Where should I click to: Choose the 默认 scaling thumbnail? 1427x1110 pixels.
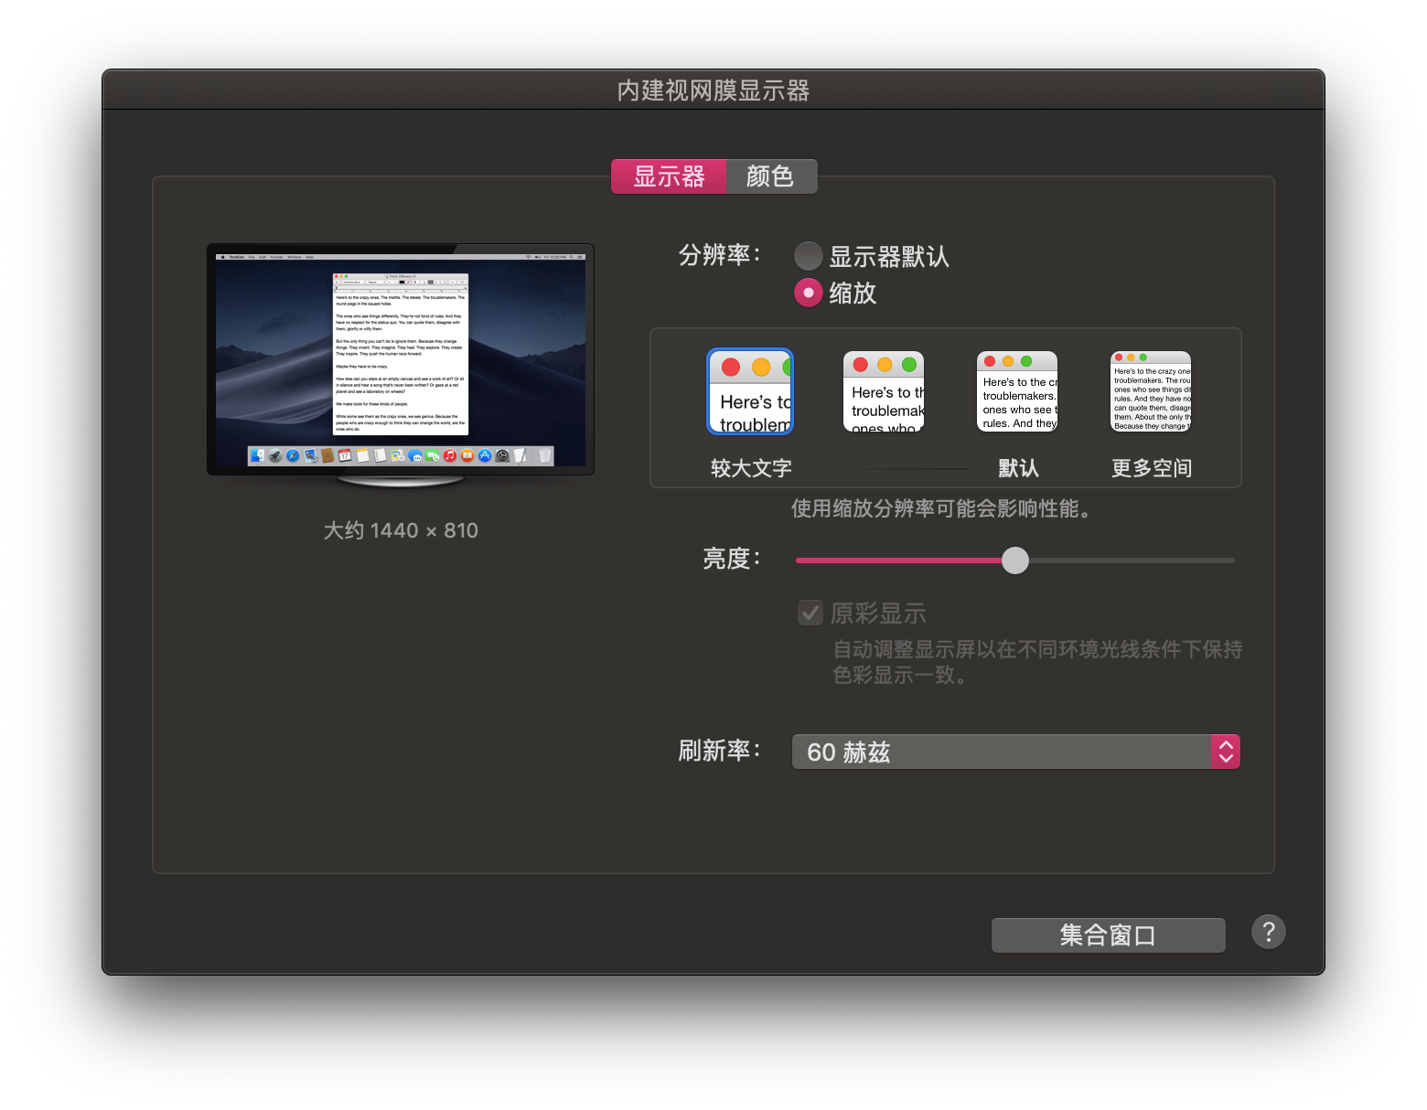point(1017,391)
